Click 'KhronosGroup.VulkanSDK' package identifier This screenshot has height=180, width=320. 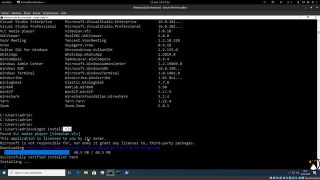click(x=89, y=50)
